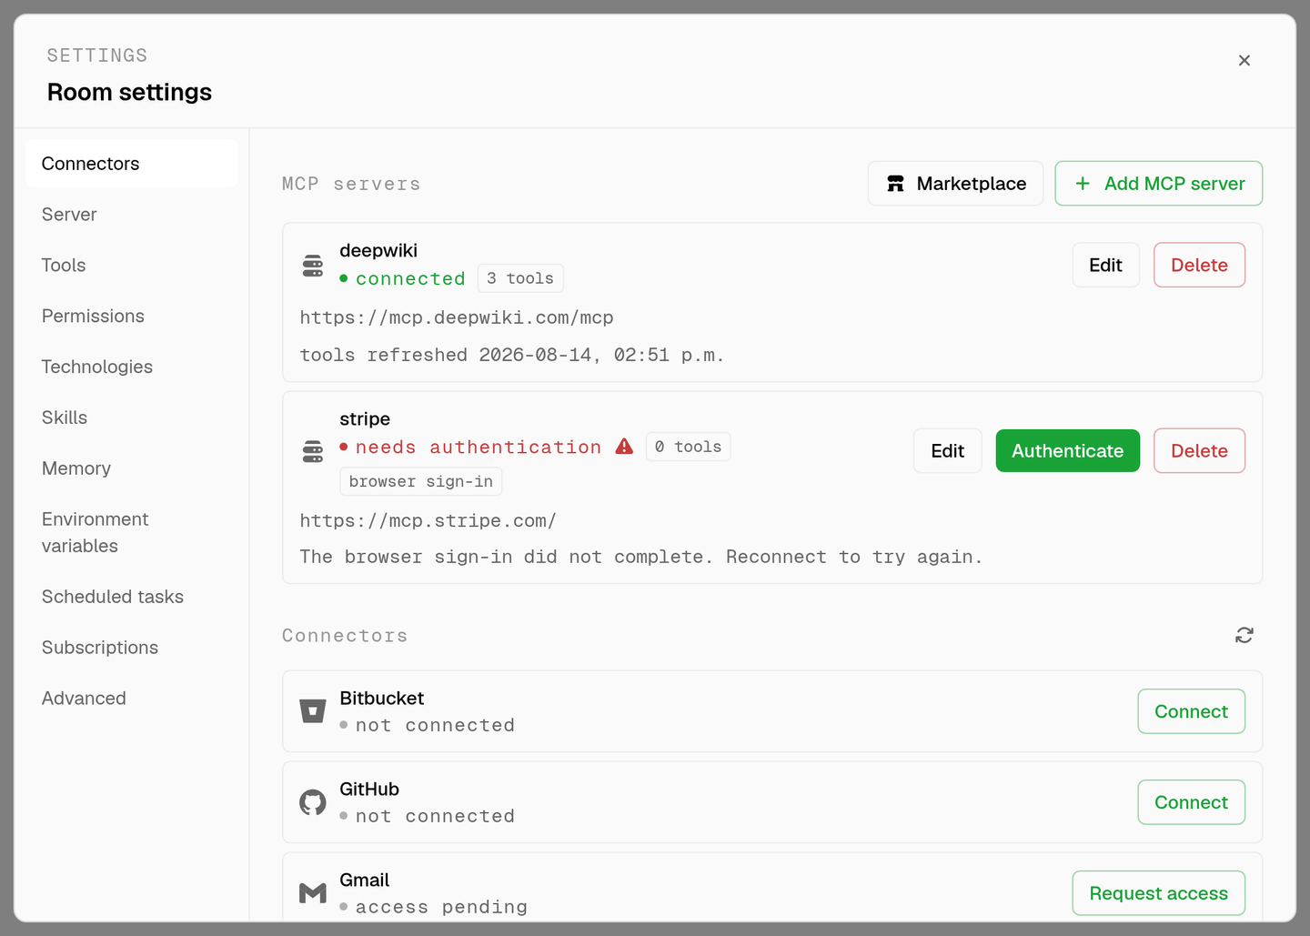Click the Gmail 'access pending' status

pyautogui.click(x=434, y=907)
